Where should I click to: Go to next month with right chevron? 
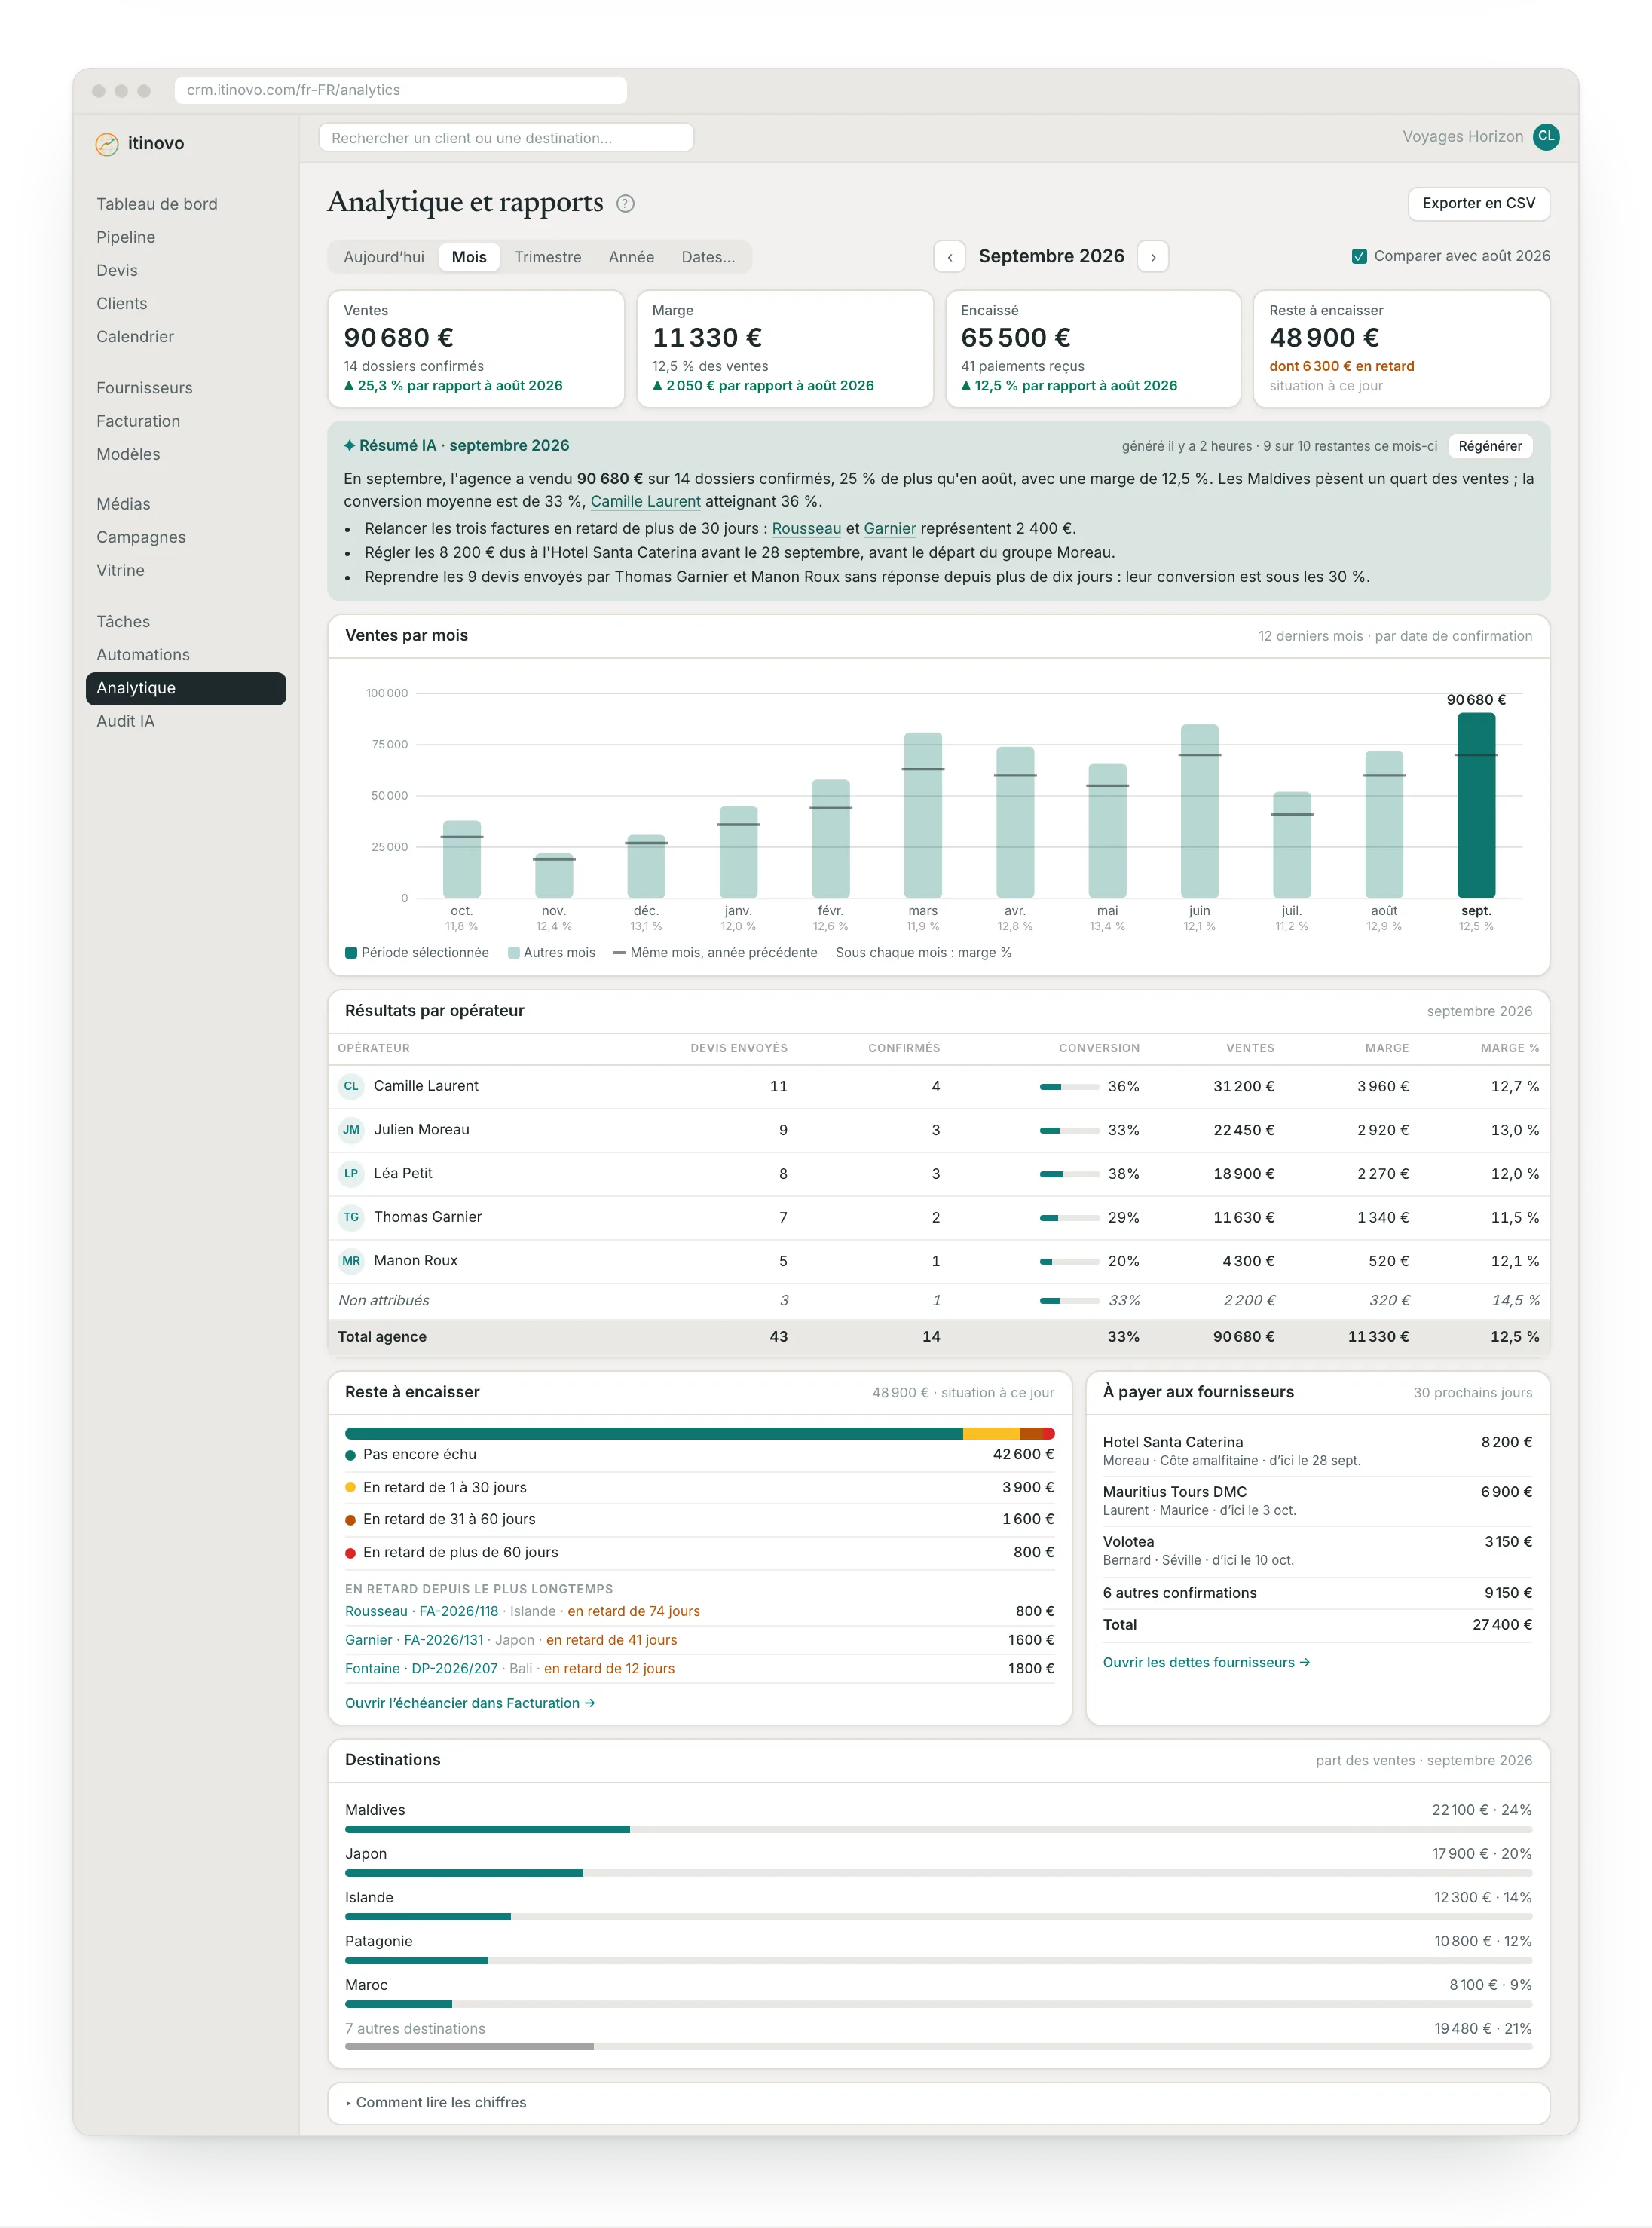click(1153, 257)
